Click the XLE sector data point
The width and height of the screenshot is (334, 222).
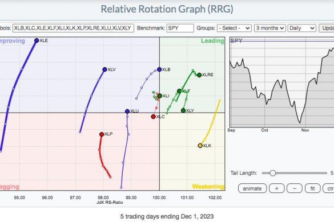click(37, 40)
